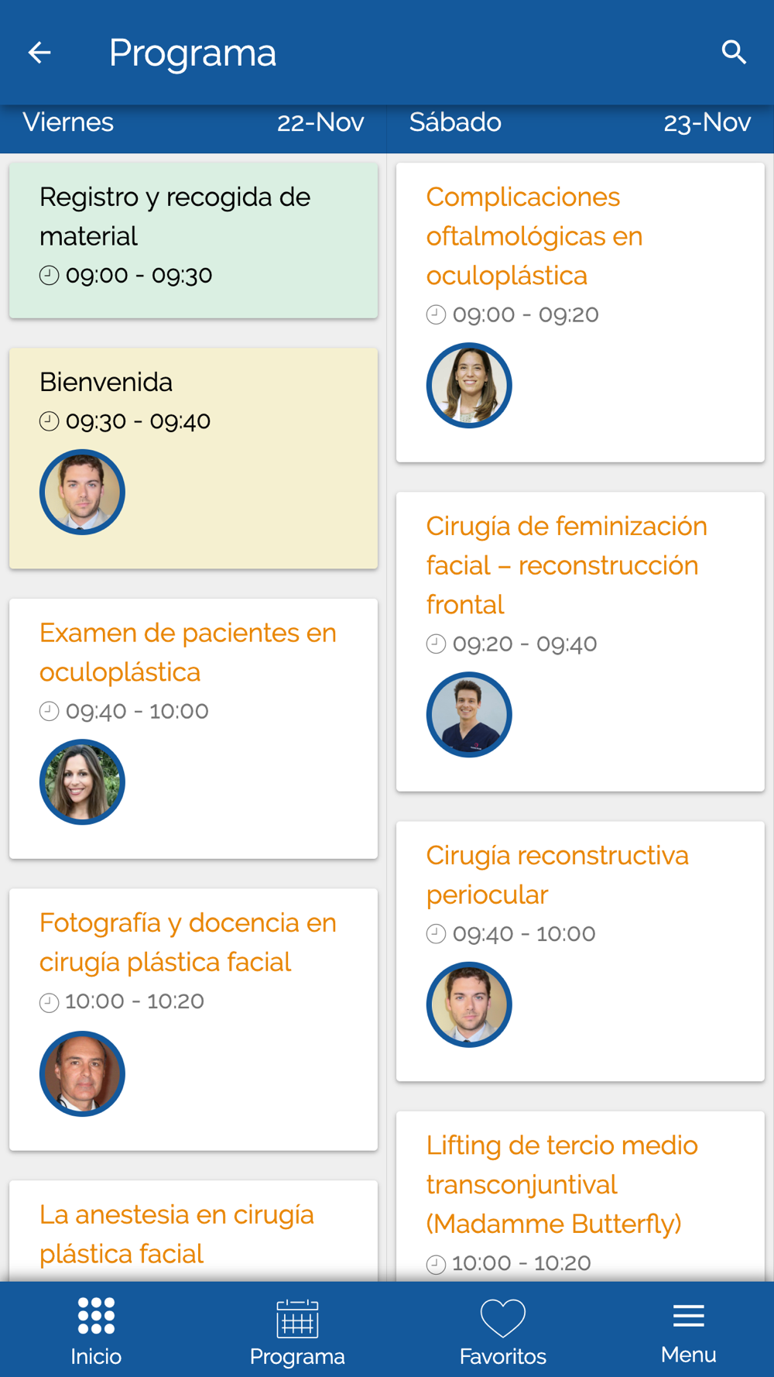Tap the back arrow icon
The height and width of the screenshot is (1377, 774).
point(39,53)
